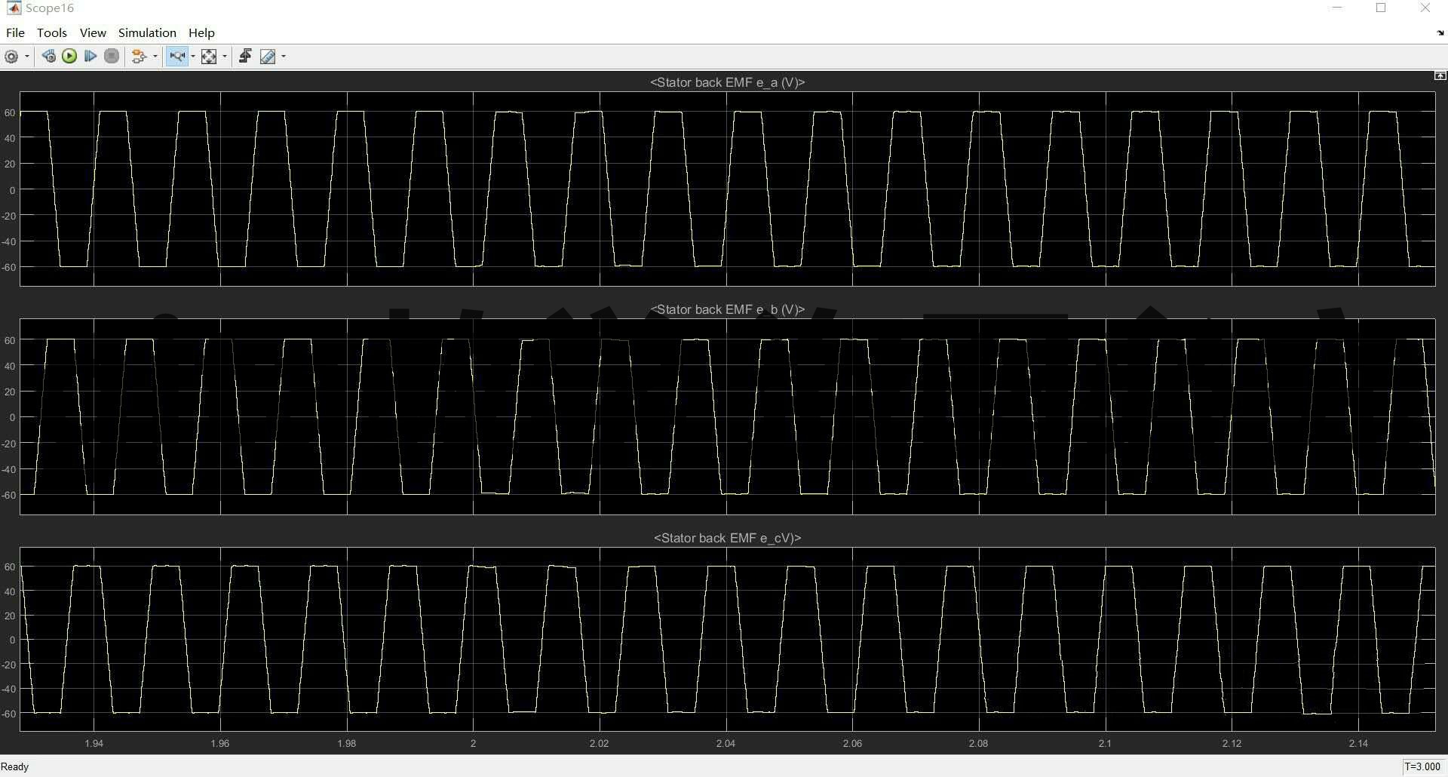Open the Tools menu
The width and height of the screenshot is (1448, 777).
[51, 32]
